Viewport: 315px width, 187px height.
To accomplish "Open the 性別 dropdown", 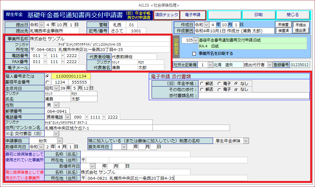I will 56,105.
